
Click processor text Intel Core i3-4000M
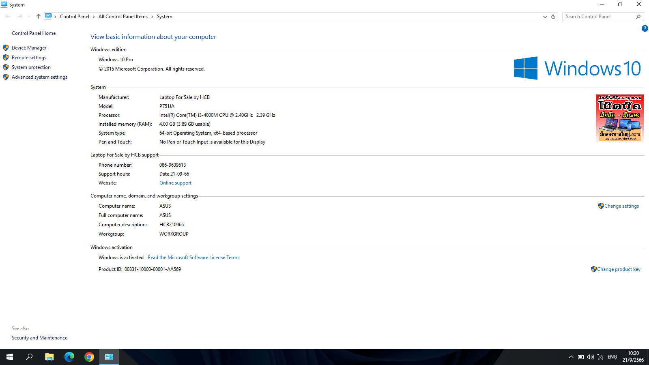[x=217, y=115]
